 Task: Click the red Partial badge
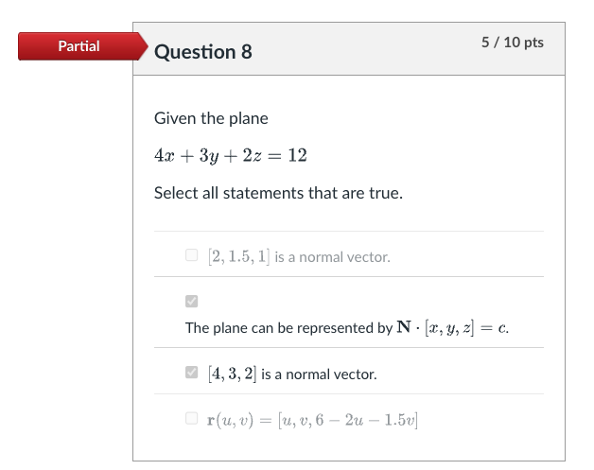[79, 46]
